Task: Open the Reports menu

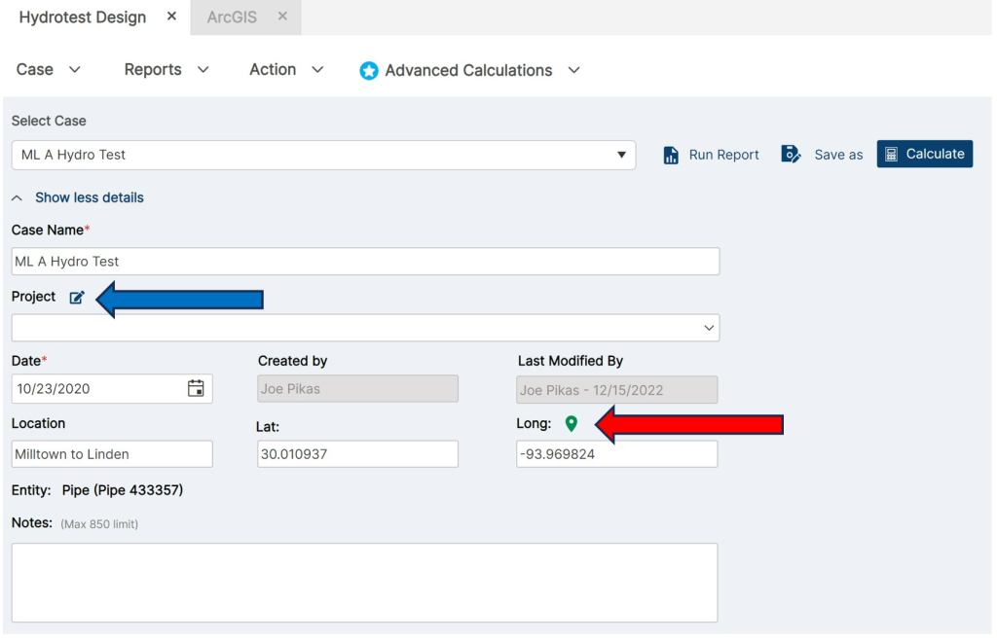Action: click(166, 69)
